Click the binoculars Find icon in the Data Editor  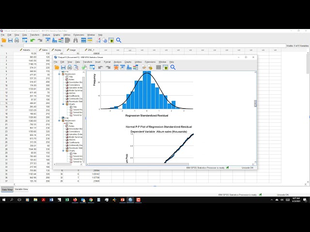tap(76, 41)
